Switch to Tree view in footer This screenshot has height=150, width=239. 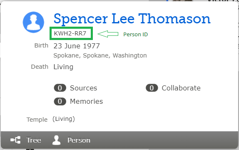(26, 140)
